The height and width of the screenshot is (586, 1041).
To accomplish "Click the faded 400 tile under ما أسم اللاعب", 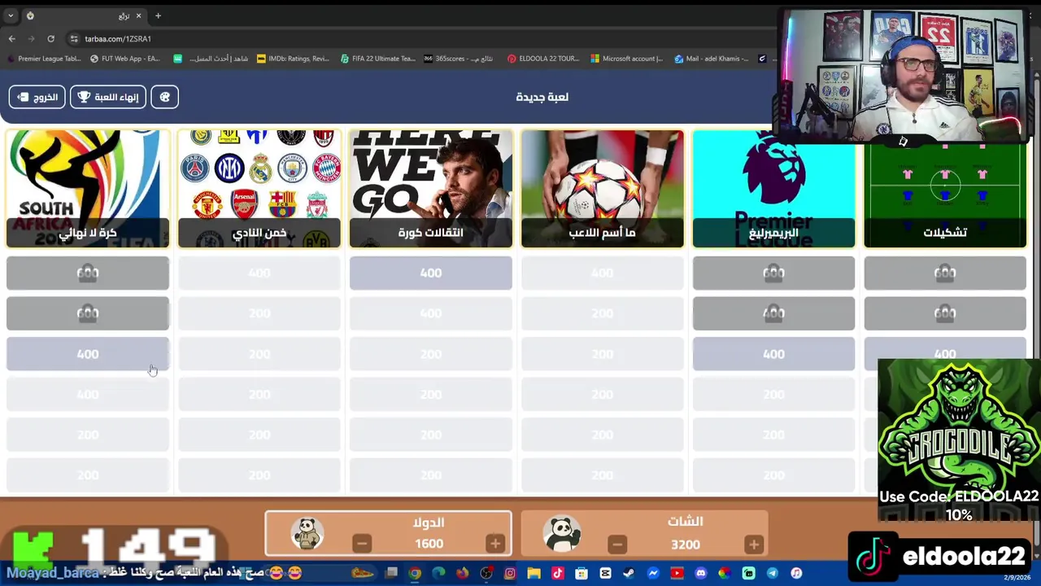I will 602,273.
